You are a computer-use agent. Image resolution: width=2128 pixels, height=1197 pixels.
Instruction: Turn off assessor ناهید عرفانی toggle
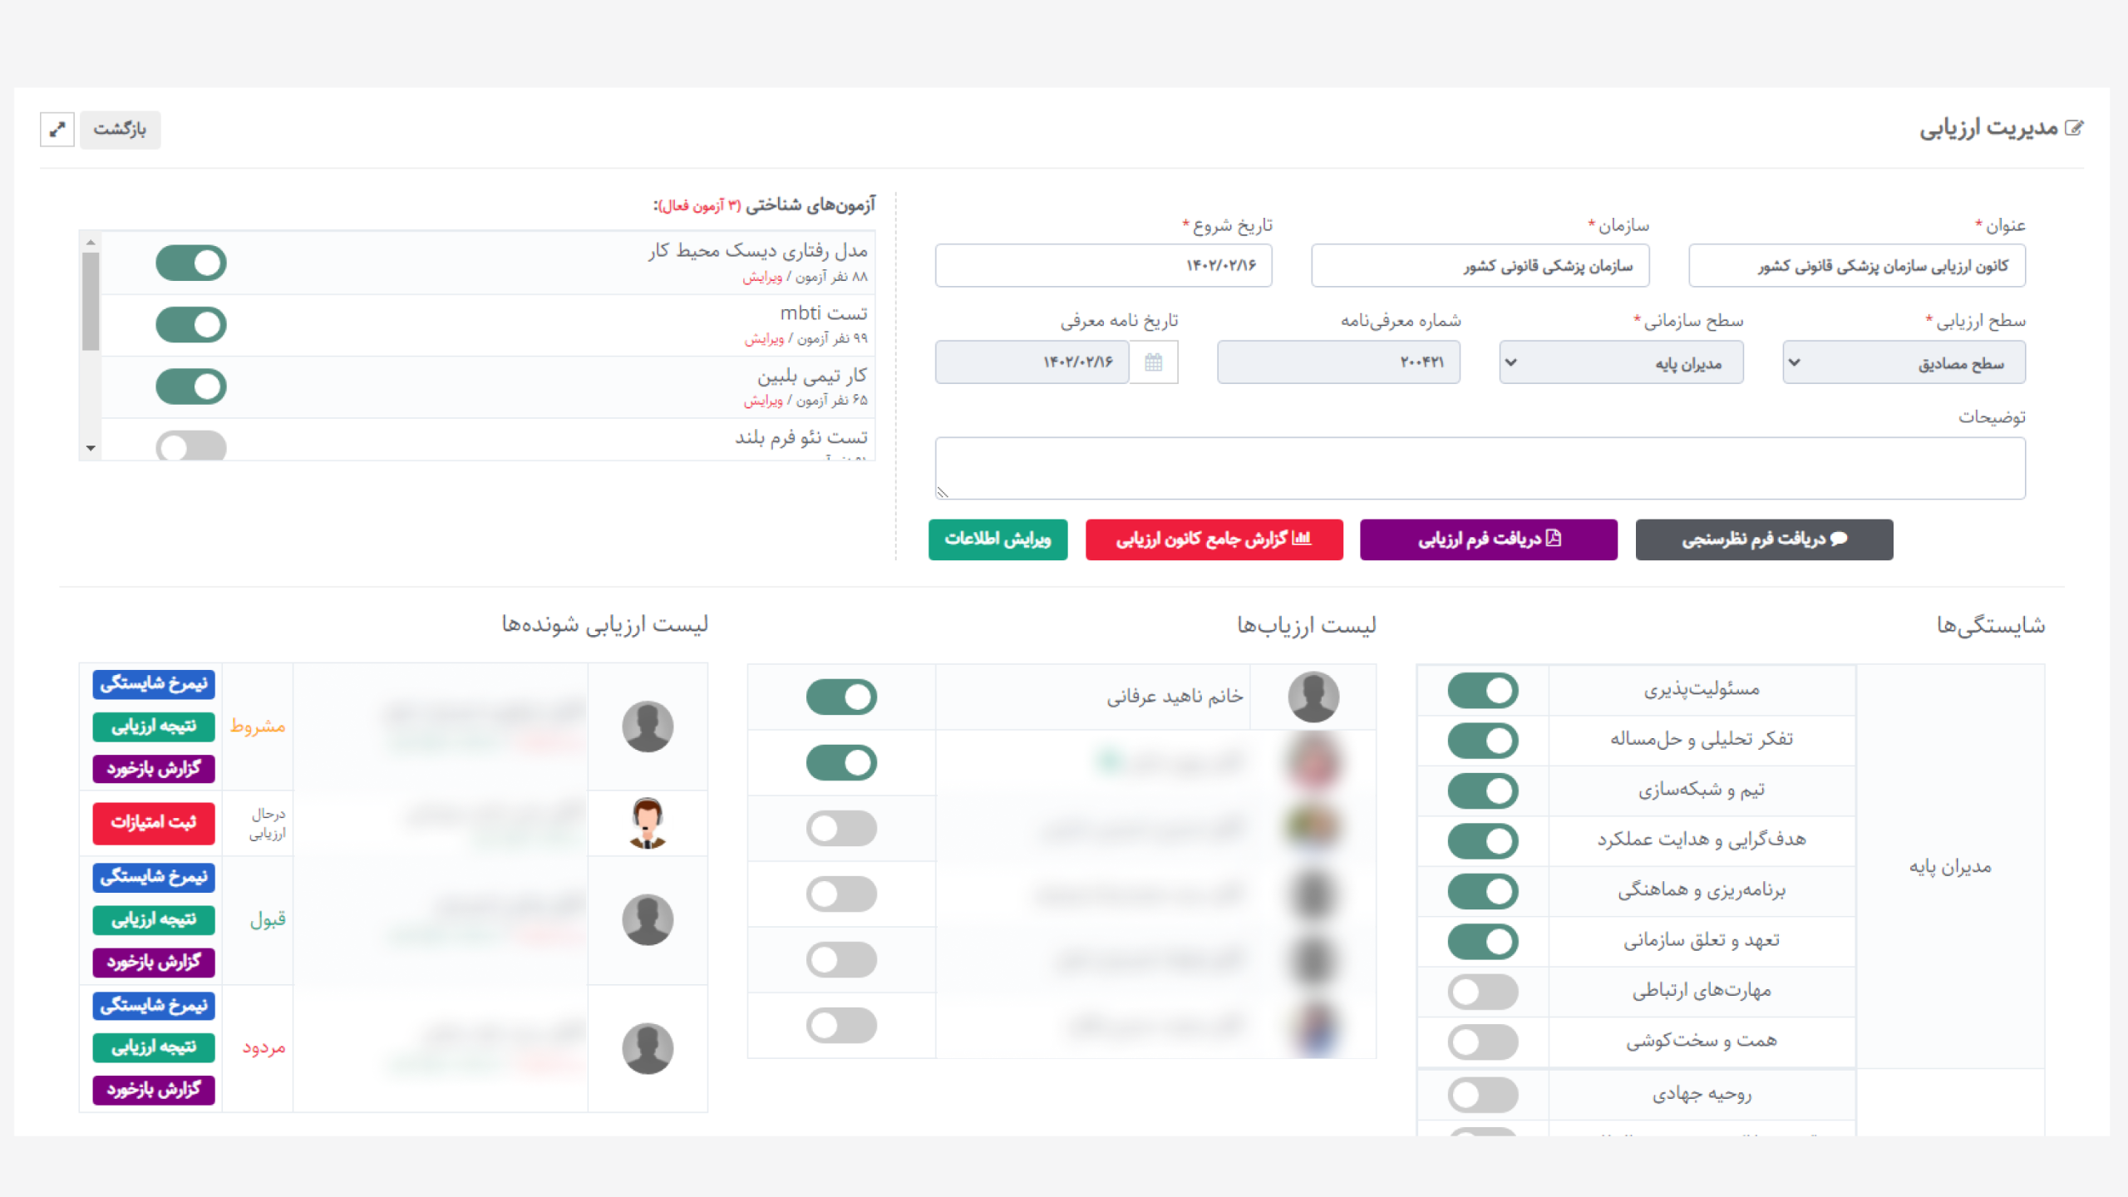point(841,697)
